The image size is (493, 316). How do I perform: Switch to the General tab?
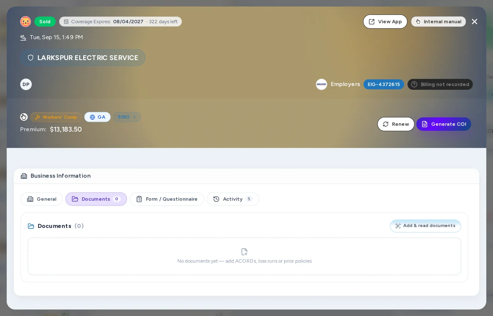pos(42,199)
